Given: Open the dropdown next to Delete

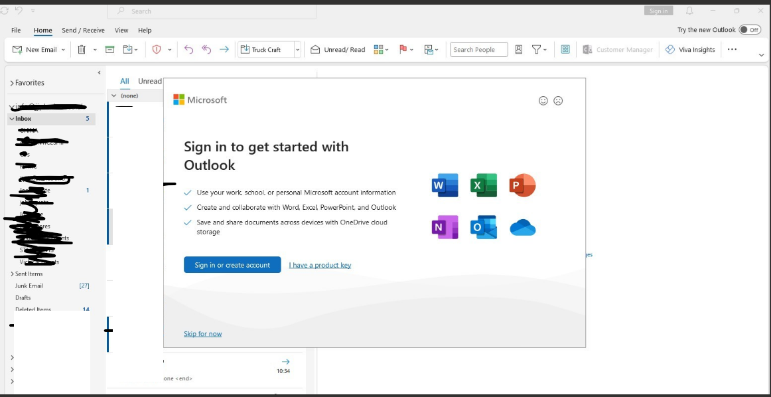Looking at the screenshot, I should 95,50.
